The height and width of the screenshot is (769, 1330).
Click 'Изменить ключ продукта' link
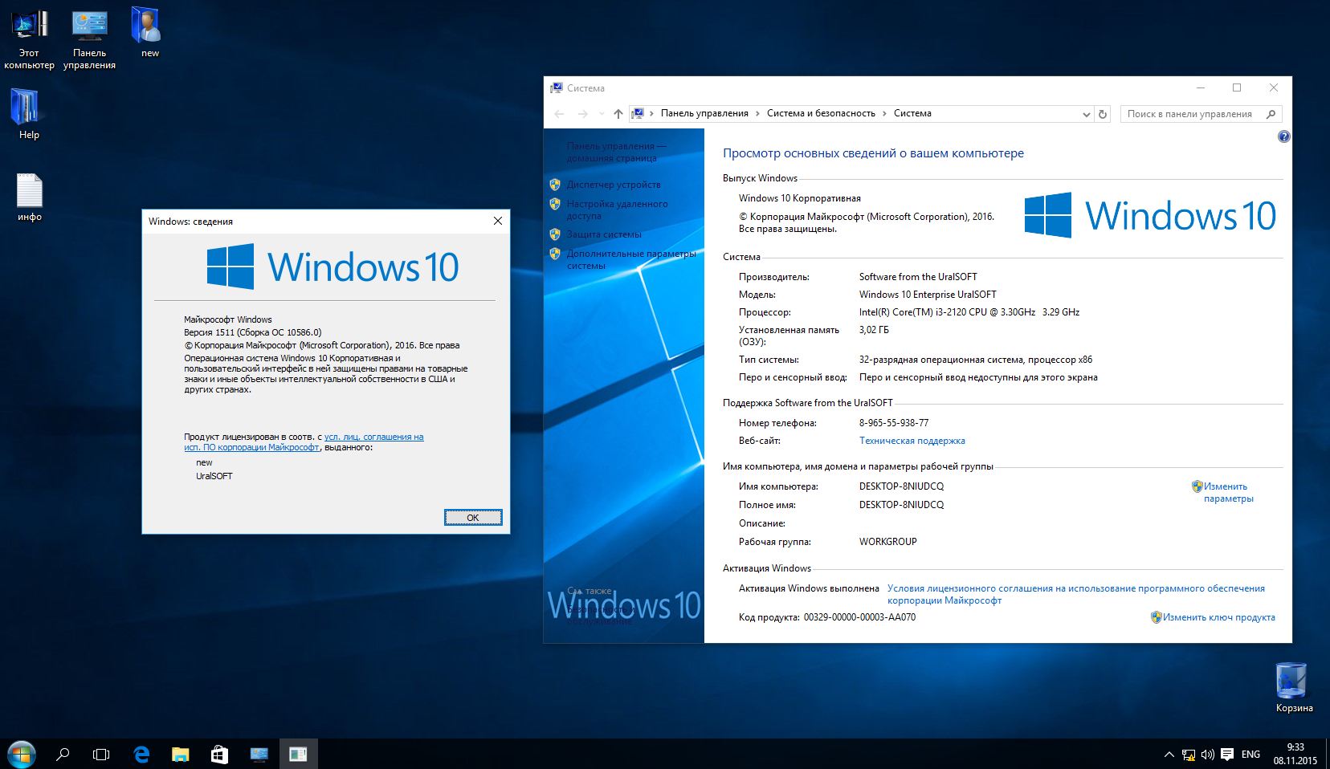1218,617
